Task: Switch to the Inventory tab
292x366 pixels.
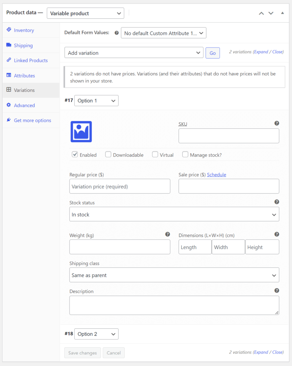Action: [9, 30]
